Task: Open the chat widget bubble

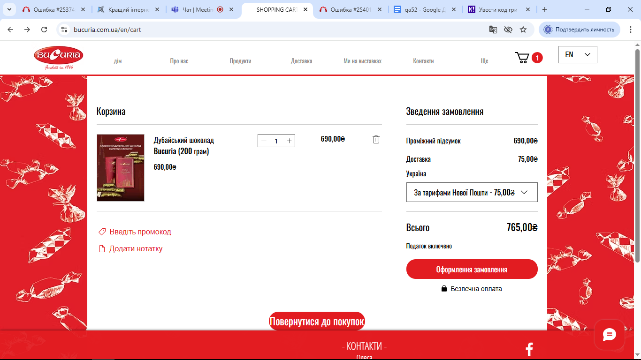Action: (609, 335)
